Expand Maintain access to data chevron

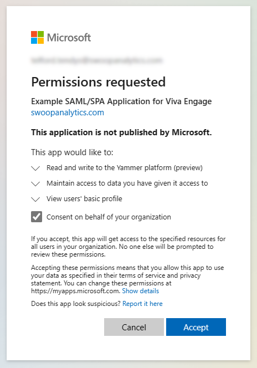click(x=35, y=184)
